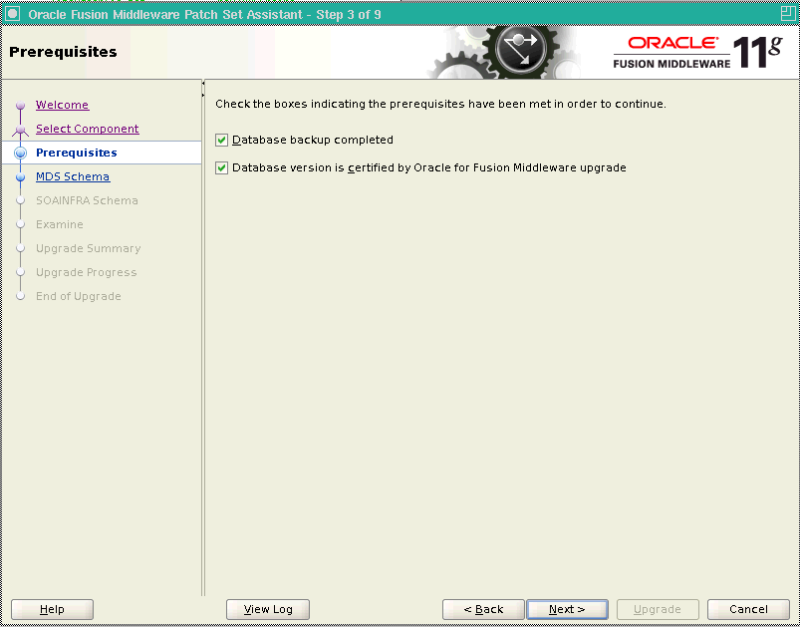800x627 pixels.
Task: Jump to MDS Schema step
Action: point(73,176)
